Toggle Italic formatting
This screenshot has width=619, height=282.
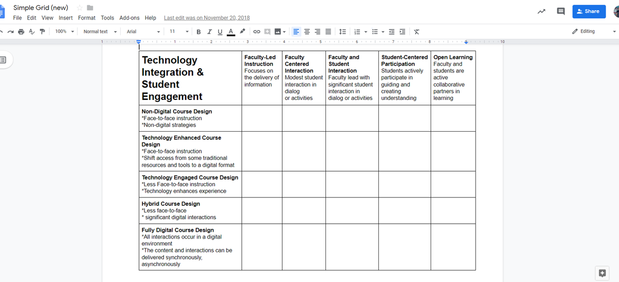tap(210, 32)
